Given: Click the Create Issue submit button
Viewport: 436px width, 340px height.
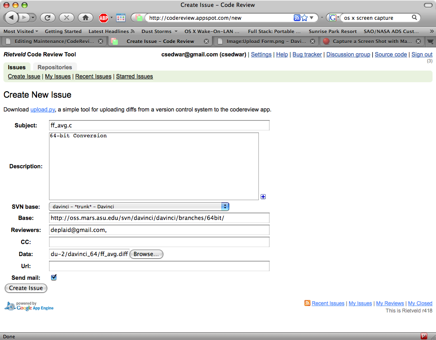Looking at the screenshot, I should [26, 288].
